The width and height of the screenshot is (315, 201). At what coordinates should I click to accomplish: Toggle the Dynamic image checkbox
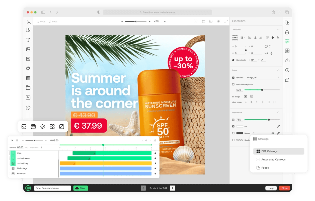click(x=233, y=78)
